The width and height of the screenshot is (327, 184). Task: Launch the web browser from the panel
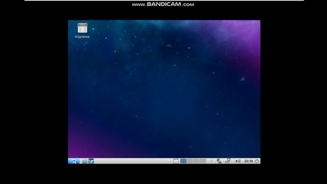click(91, 161)
